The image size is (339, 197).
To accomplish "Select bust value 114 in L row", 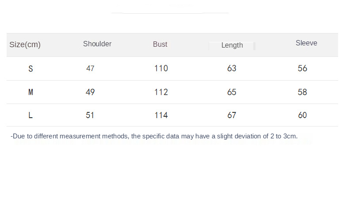I will (x=161, y=115).
